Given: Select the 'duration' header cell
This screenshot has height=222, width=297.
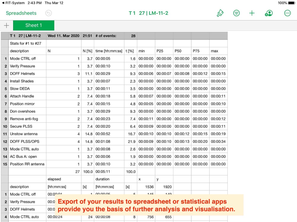Looking at the screenshot, I should click(x=109, y=179).
